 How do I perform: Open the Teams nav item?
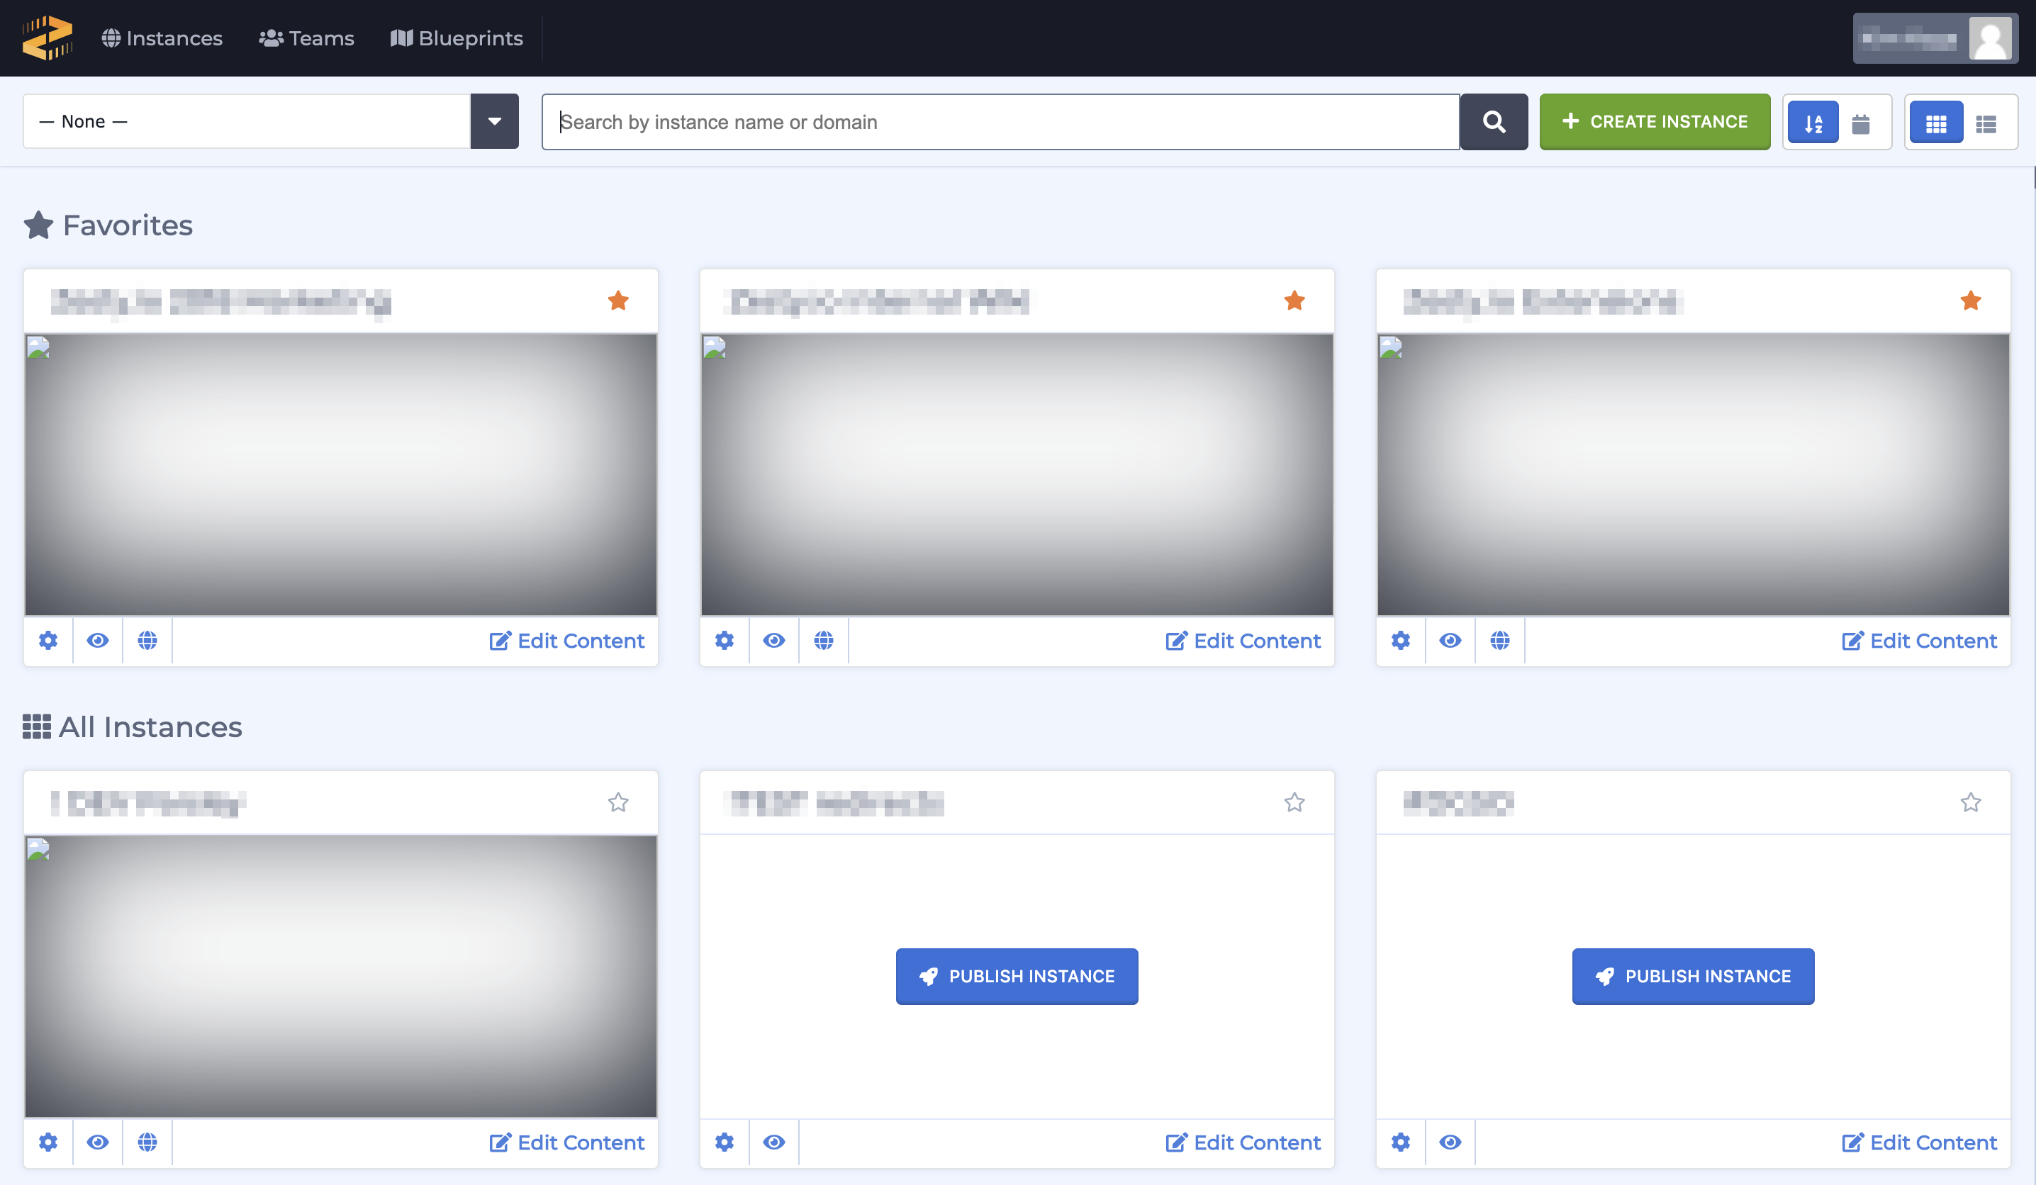306,38
